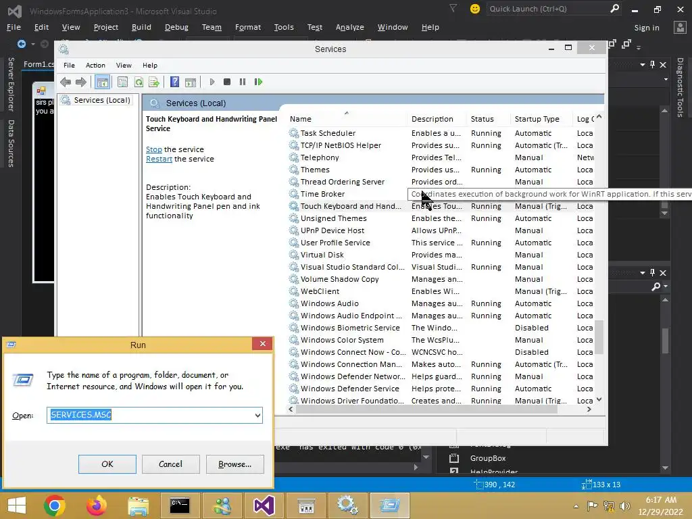
Task: Open the Server Explorer side tab
Action: [x=11, y=84]
